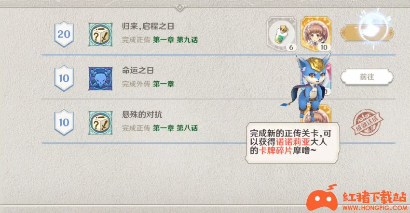View the gold maid character card reward
410x213 pixels.
[316, 34]
